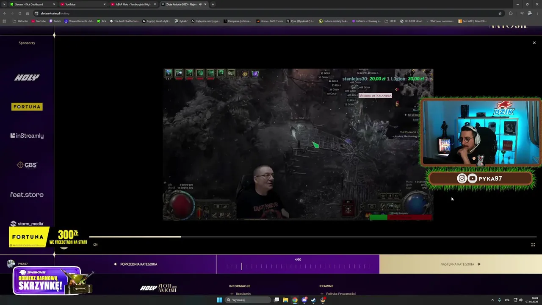Open the Polityka Prywatności footer link
Image resolution: width=542 pixels, height=305 pixels.
341,294
